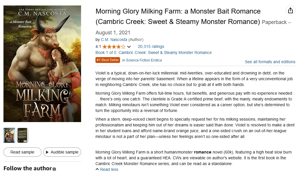Open the large Milking Farm cover image
298x174 pixels.
(42, 63)
